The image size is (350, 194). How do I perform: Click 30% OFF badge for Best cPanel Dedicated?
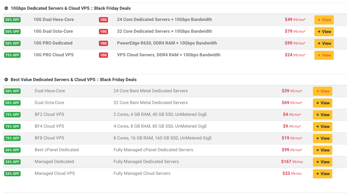point(12,150)
